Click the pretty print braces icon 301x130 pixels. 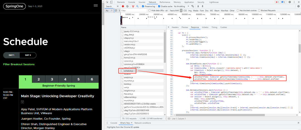coord(169,119)
